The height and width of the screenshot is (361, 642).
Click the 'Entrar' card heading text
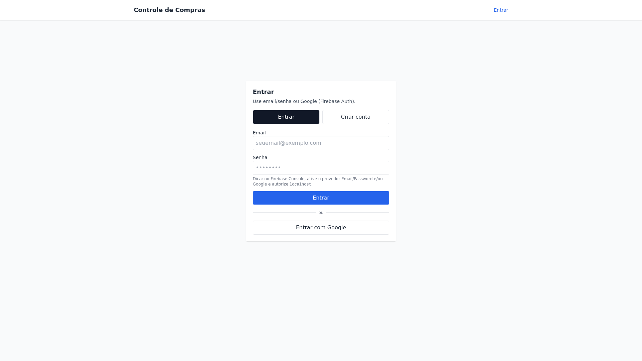point(263,92)
